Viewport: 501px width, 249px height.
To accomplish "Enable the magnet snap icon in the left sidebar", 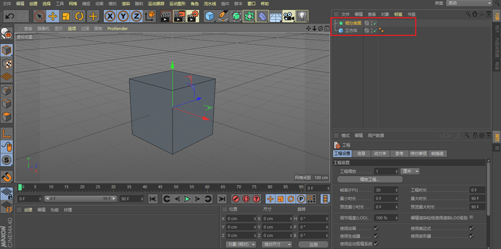I will (x=6, y=176).
